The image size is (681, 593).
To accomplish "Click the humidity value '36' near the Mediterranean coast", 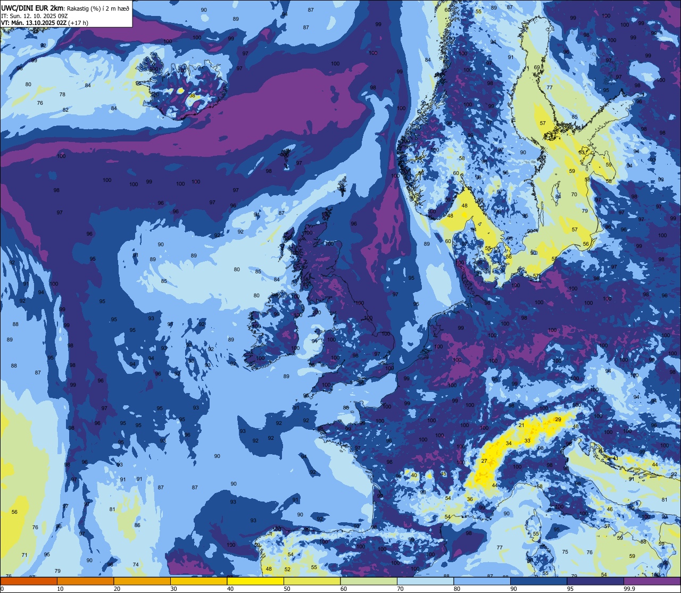I will coord(470,499).
